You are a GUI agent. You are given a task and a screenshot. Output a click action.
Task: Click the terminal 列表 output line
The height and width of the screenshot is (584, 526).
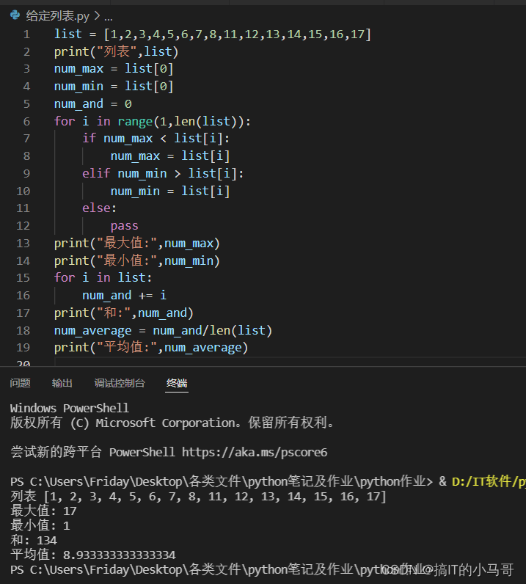click(x=198, y=497)
